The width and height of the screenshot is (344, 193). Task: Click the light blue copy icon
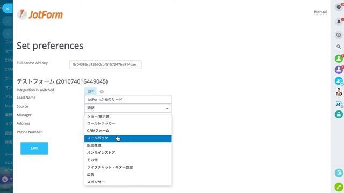point(339,173)
